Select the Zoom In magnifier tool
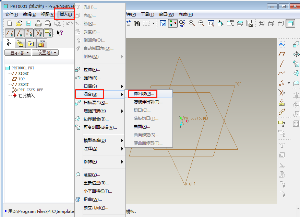Viewport: 300px width, 217px height. (191, 23)
